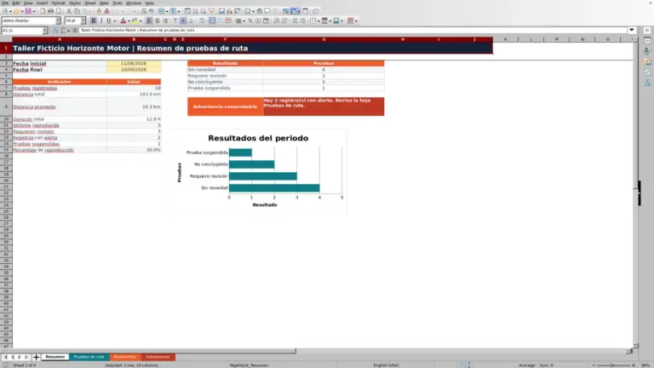Click row 20 header
This screenshot has width=654, height=368.
point(6,181)
